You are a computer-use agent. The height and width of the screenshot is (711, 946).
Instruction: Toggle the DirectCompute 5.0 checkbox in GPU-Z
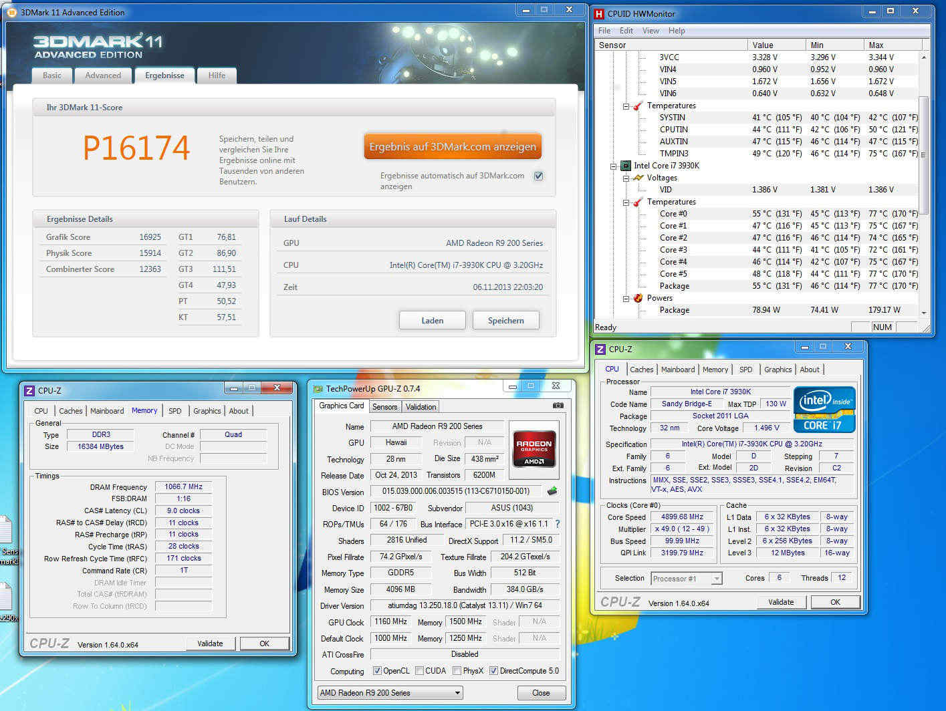(493, 671)
